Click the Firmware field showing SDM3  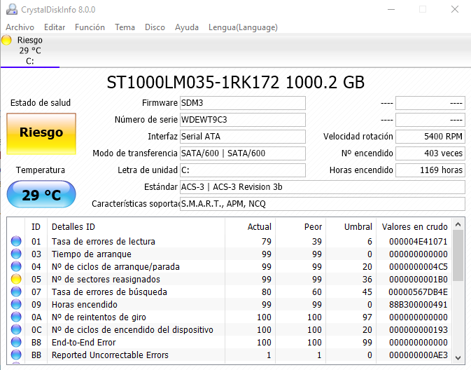243,103
